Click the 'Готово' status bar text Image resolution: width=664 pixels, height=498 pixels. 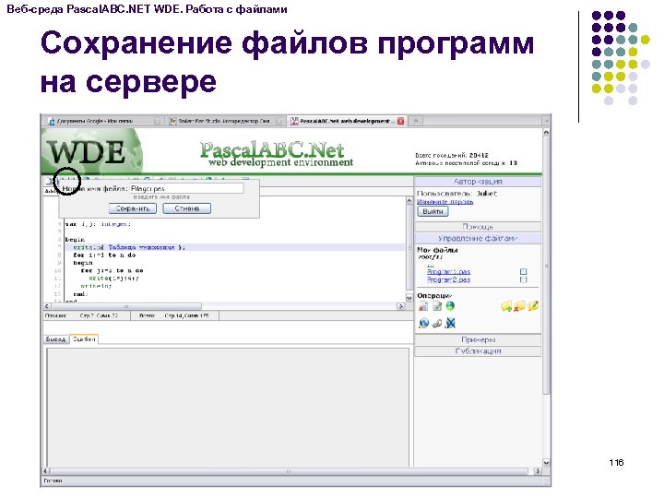53,480
